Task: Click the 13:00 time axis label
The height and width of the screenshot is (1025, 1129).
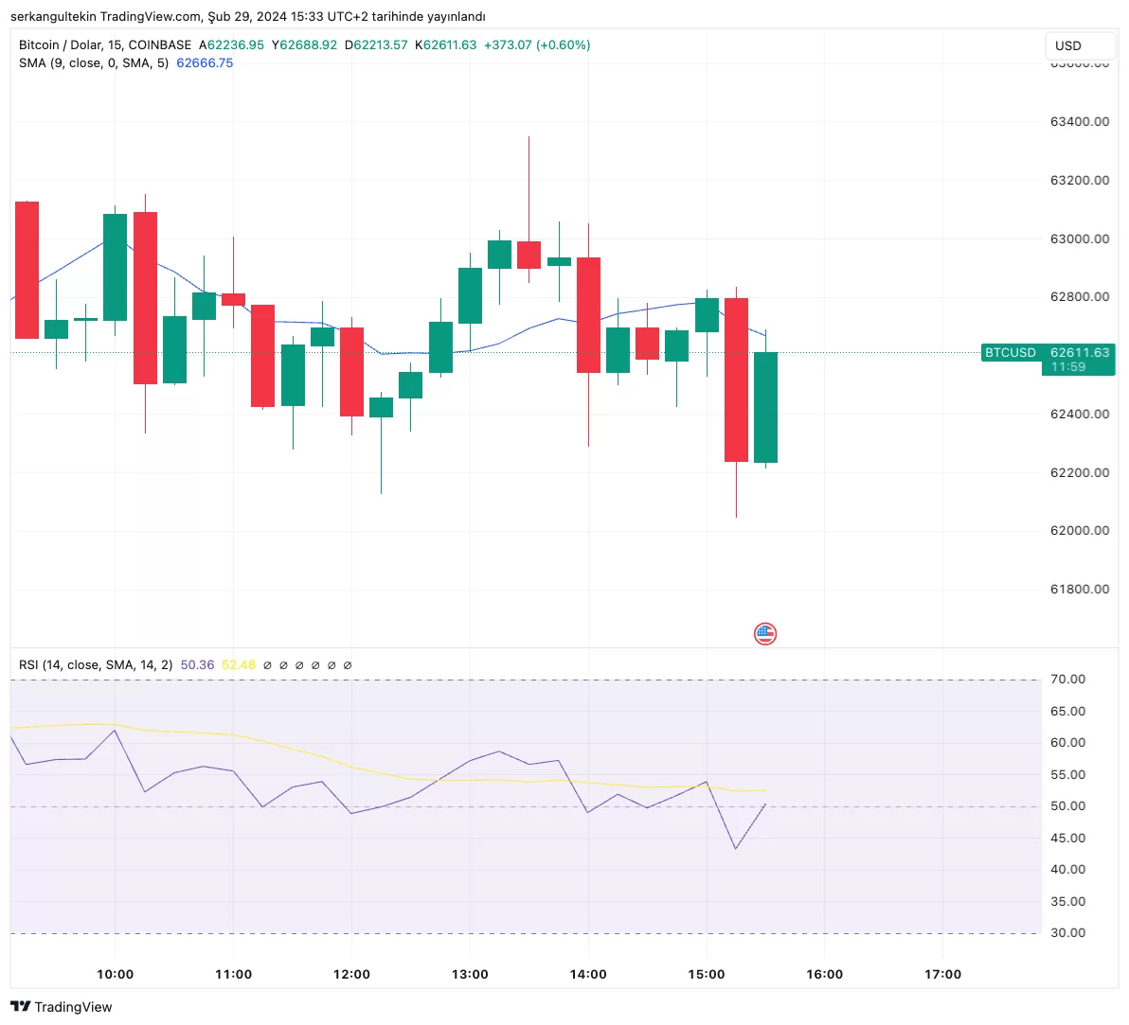Action: pyautogui.click(x=470, y=974)
